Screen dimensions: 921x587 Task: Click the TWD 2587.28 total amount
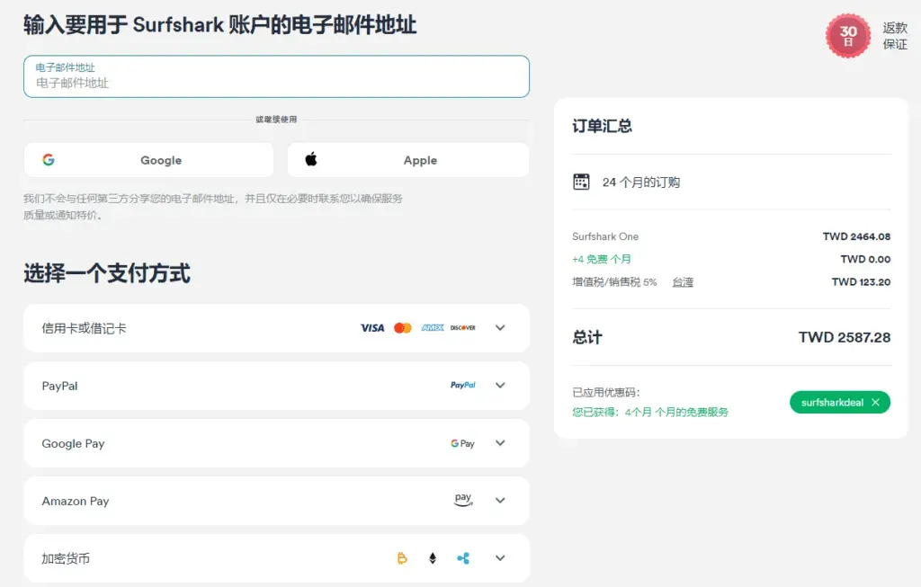pyautogui.click(x=844, y=337)
